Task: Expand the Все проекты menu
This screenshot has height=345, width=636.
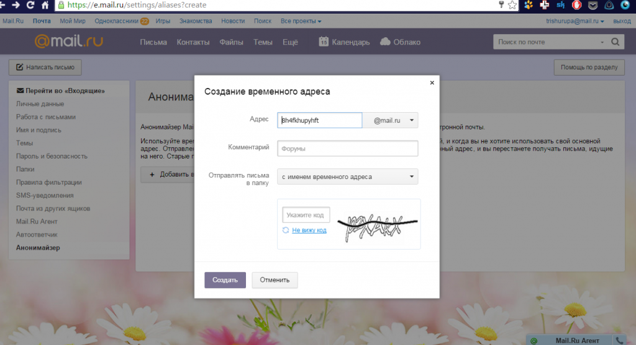Action: click(x=301, y=21)
